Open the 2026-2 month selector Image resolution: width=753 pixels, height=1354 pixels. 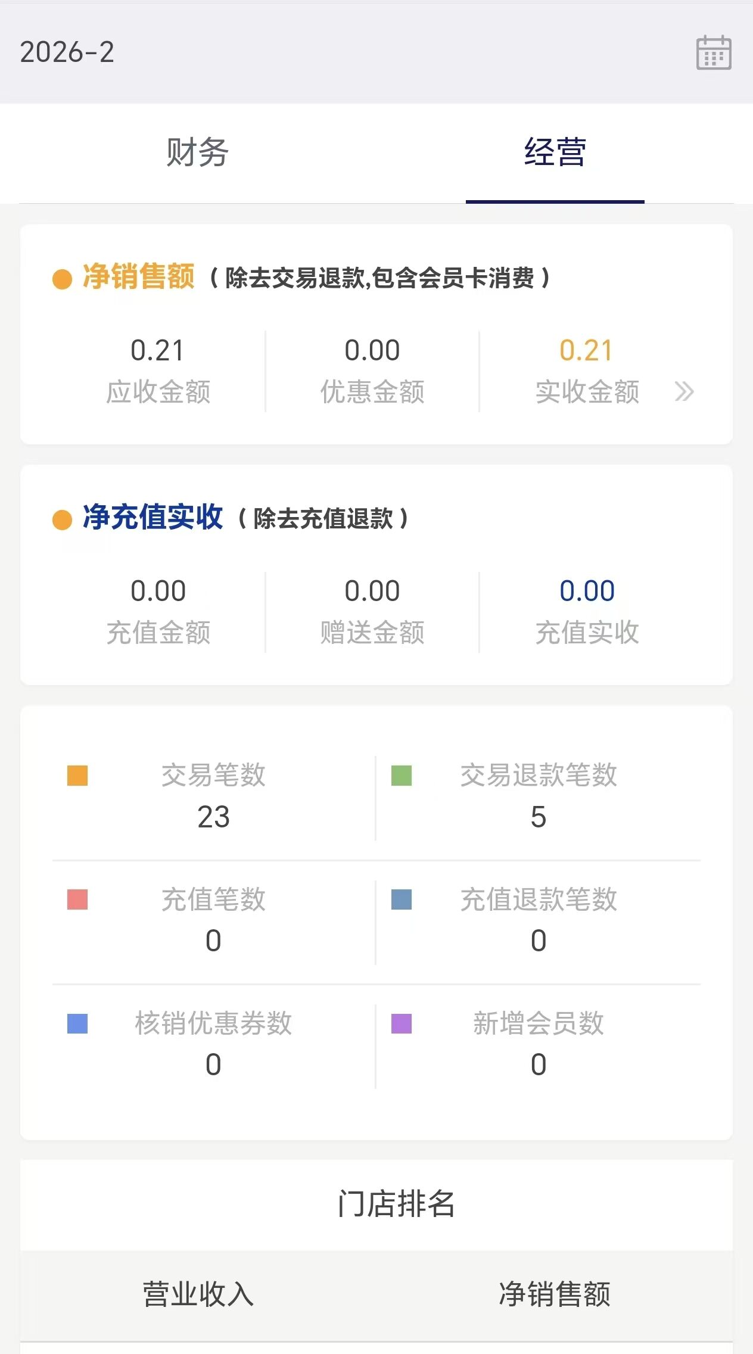67,52
